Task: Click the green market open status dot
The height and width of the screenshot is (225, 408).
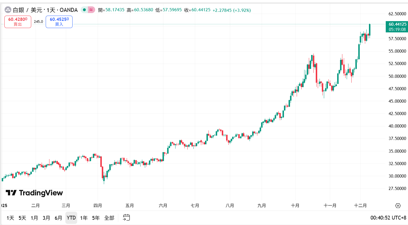Action: coord(84,10)
